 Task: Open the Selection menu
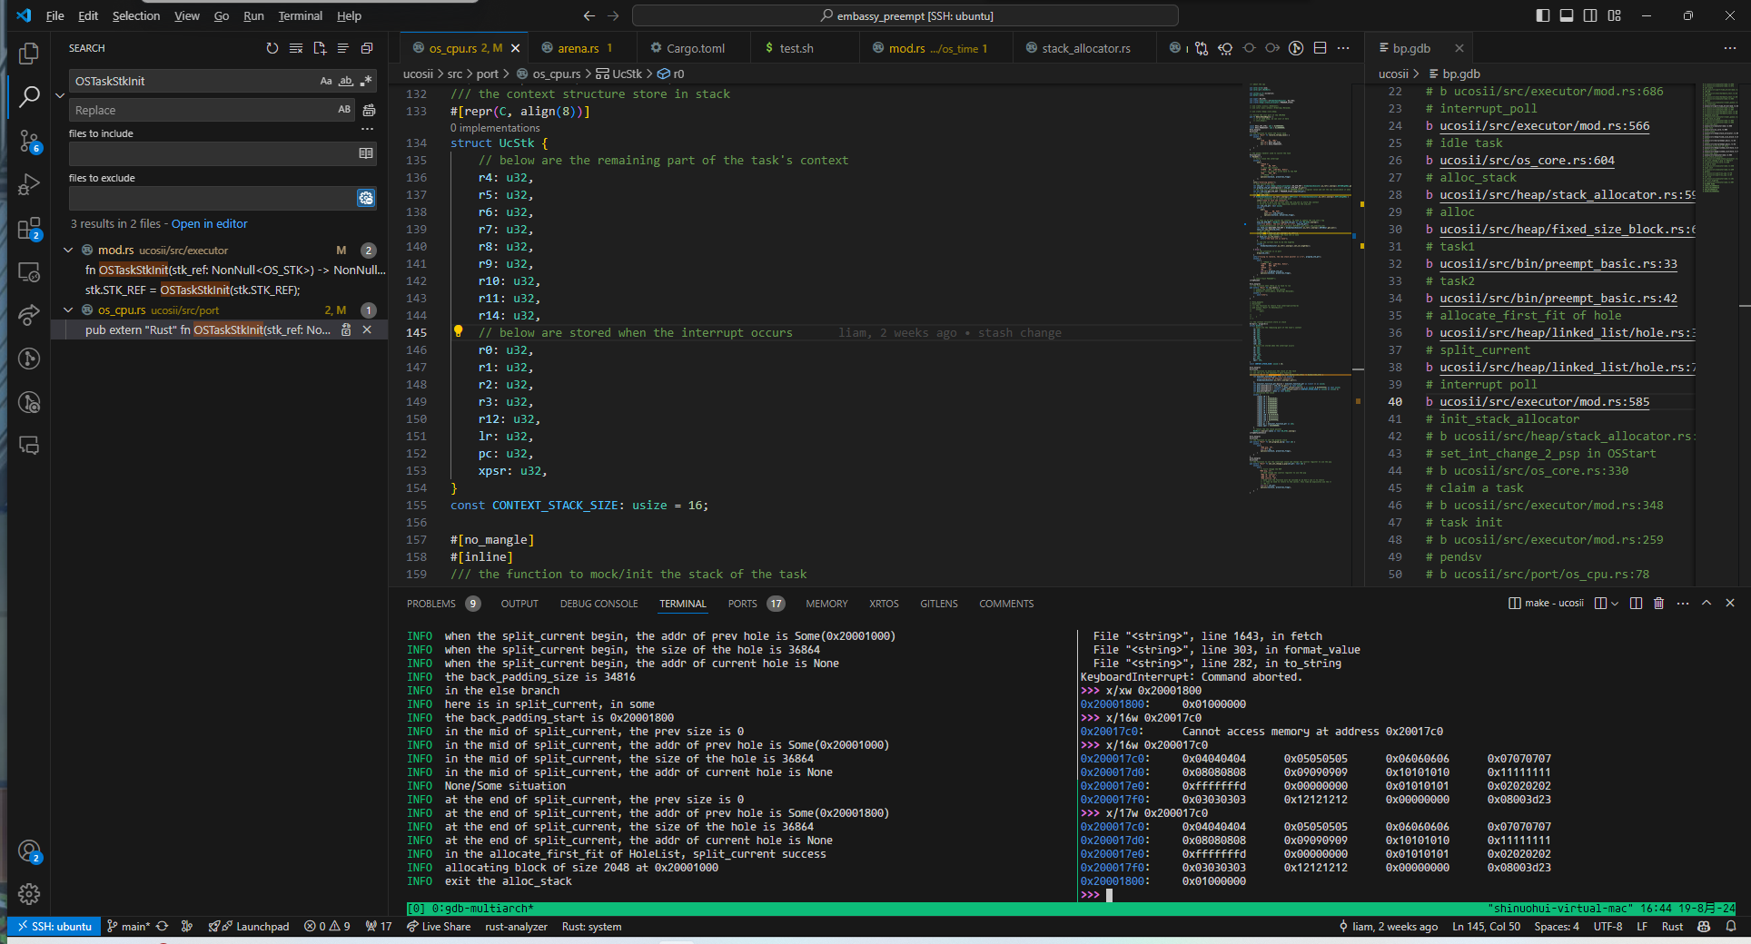click(x=136, y=15)
